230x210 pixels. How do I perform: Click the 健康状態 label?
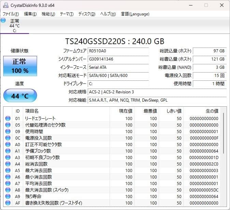click(x=19, y=51)
